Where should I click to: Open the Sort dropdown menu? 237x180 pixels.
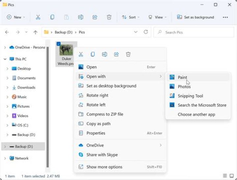[131, 17]
